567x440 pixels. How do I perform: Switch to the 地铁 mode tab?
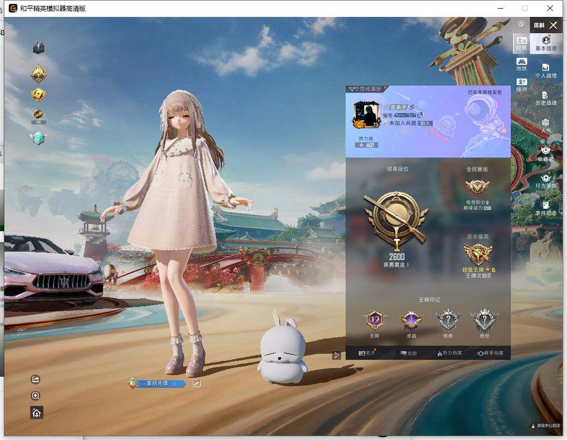point(521,65)
